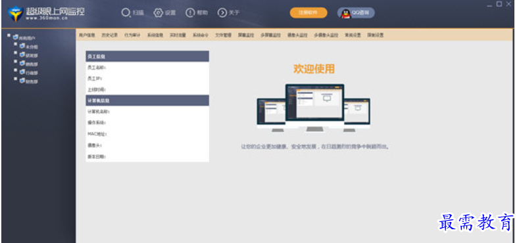
Task: Open 关于 via the arrow circle icon
Action: 222,13
